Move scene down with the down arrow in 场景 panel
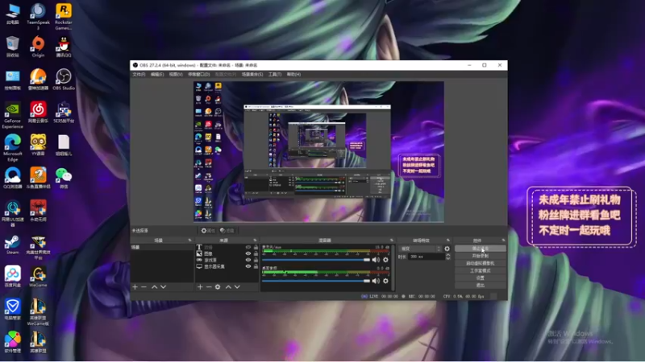This screenshot has height=362, width=645. (164, 287)
